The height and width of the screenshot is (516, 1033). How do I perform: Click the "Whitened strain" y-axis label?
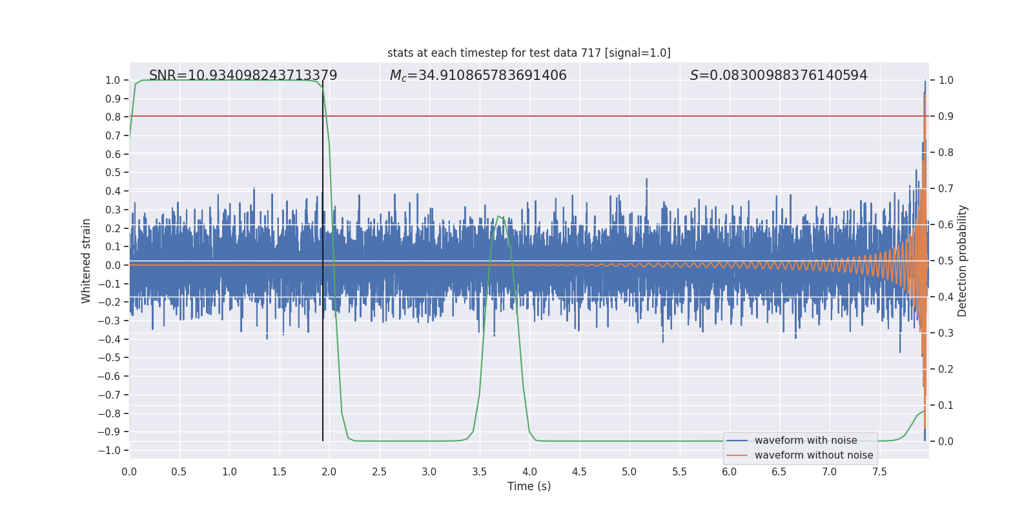[x=86, y=261]
